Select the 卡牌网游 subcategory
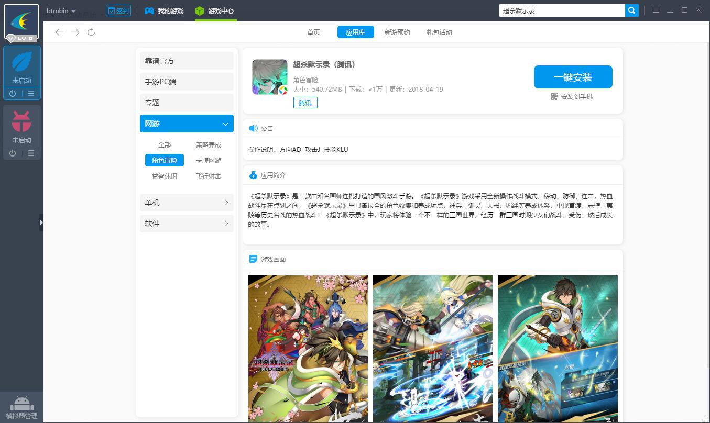This screenshot has height=423, width=710. 209,161
